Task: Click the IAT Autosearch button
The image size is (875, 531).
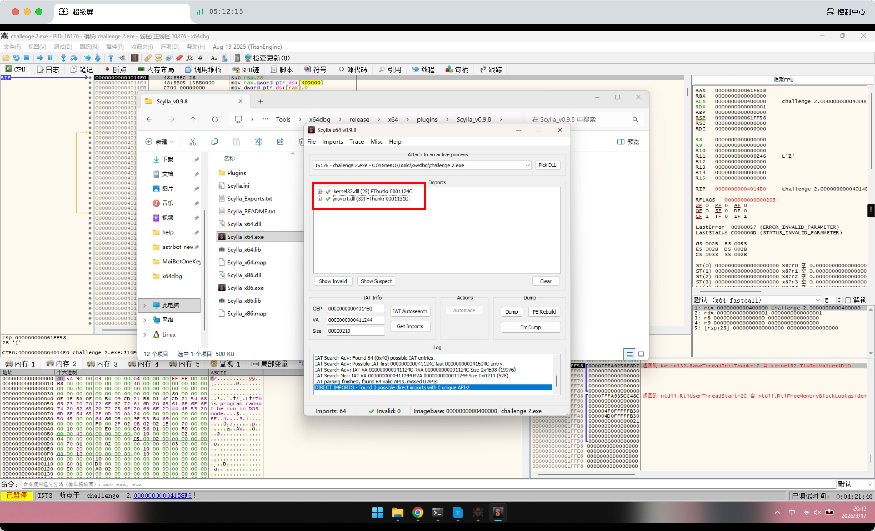Action: 410,311
